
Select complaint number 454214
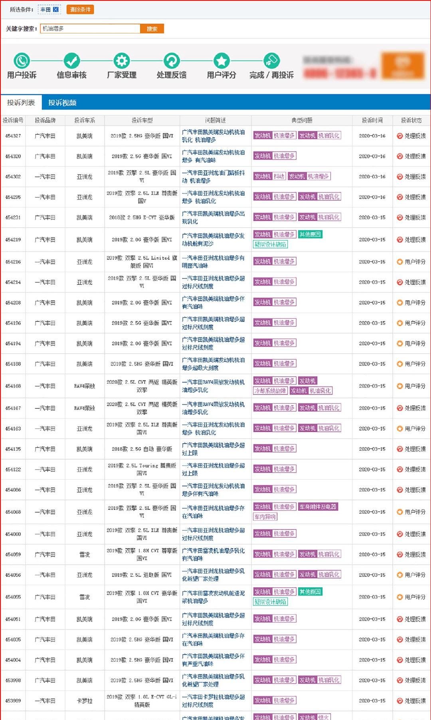tap(13, 282)
